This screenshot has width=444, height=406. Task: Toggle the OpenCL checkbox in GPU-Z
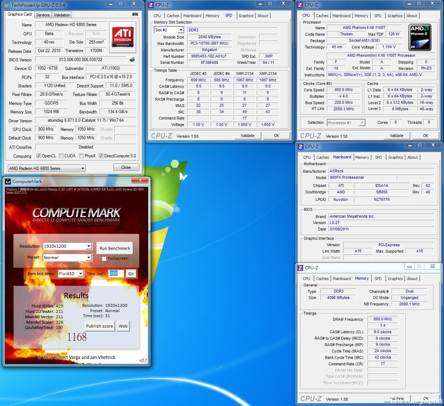[x=39, y=156]
